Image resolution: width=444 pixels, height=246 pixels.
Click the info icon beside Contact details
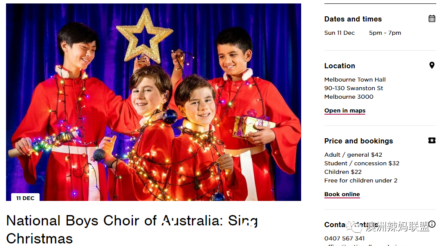click(x=432, y=224)
